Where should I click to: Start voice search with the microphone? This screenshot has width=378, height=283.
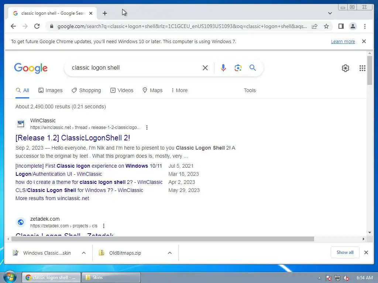pyautogui.click(x=223, y=68)
